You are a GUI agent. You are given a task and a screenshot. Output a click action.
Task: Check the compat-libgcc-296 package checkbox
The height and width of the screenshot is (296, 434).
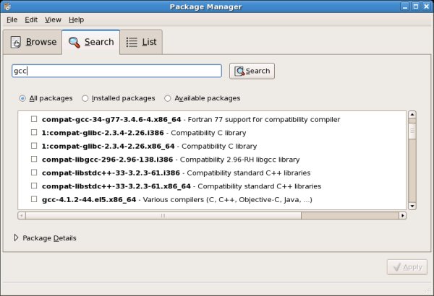pos(34,160)
